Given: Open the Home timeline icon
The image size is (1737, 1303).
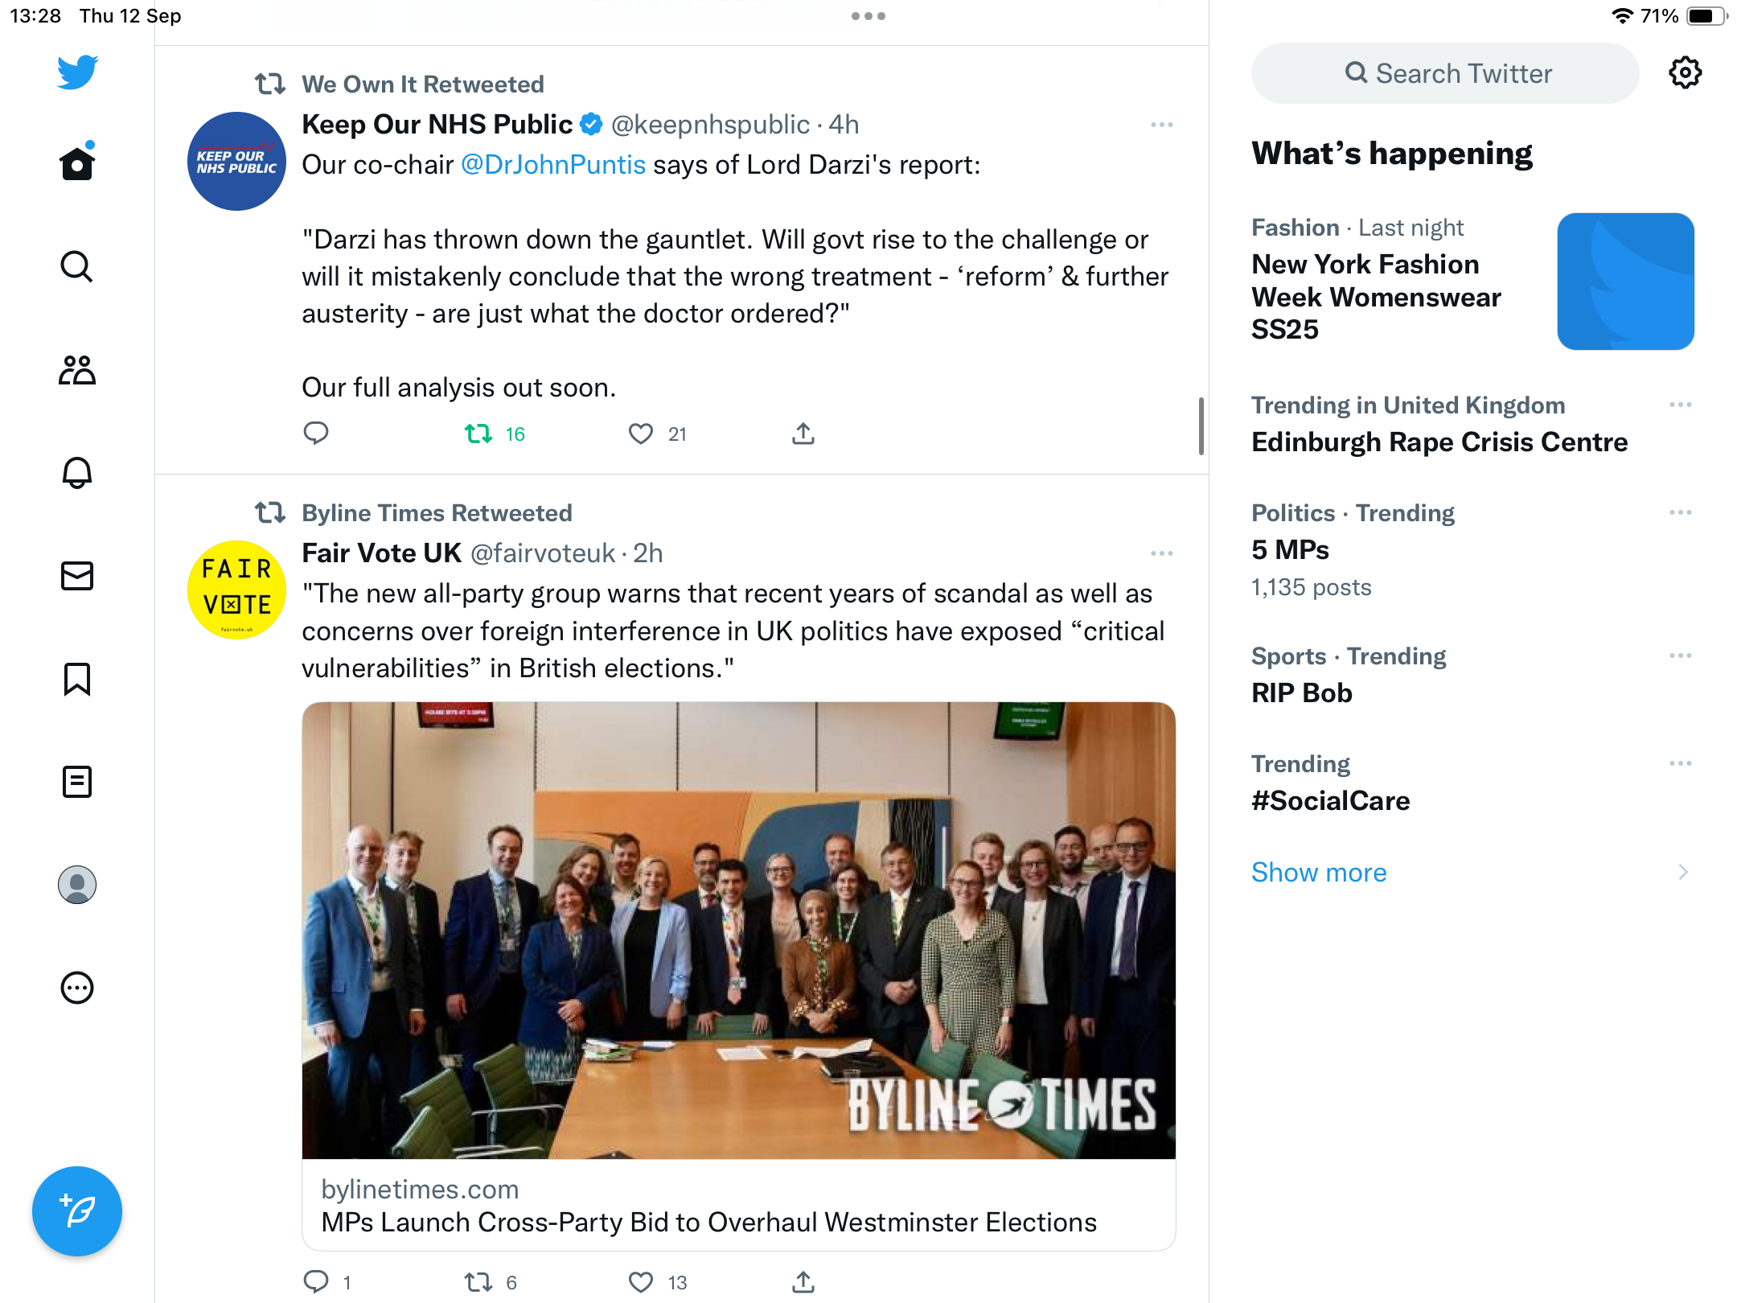Looking at the screenshot, I should click(77, 163).
